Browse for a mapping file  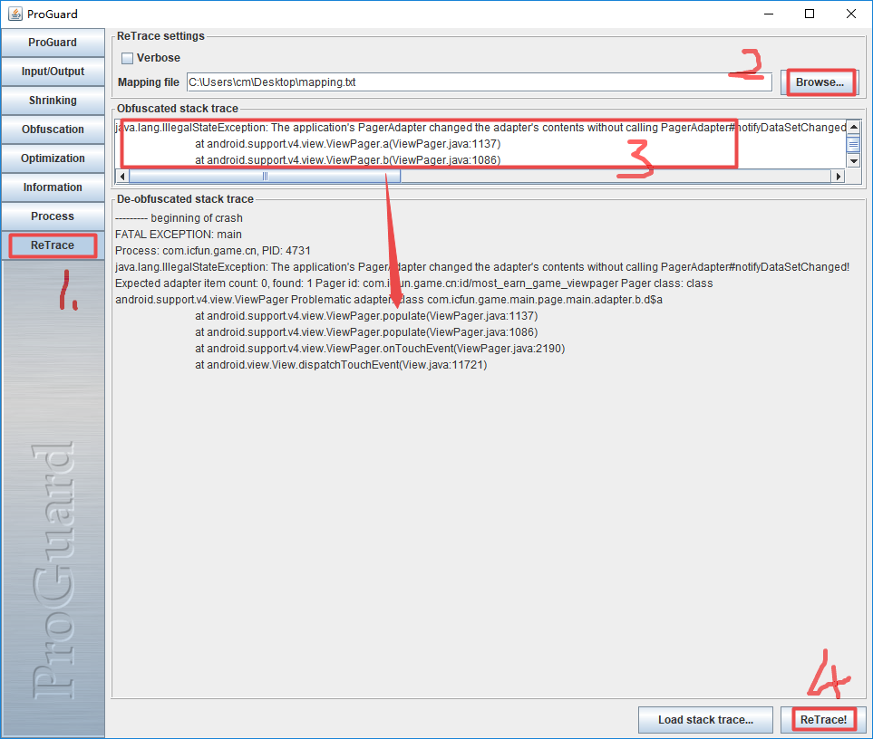[x=820, y=82]
